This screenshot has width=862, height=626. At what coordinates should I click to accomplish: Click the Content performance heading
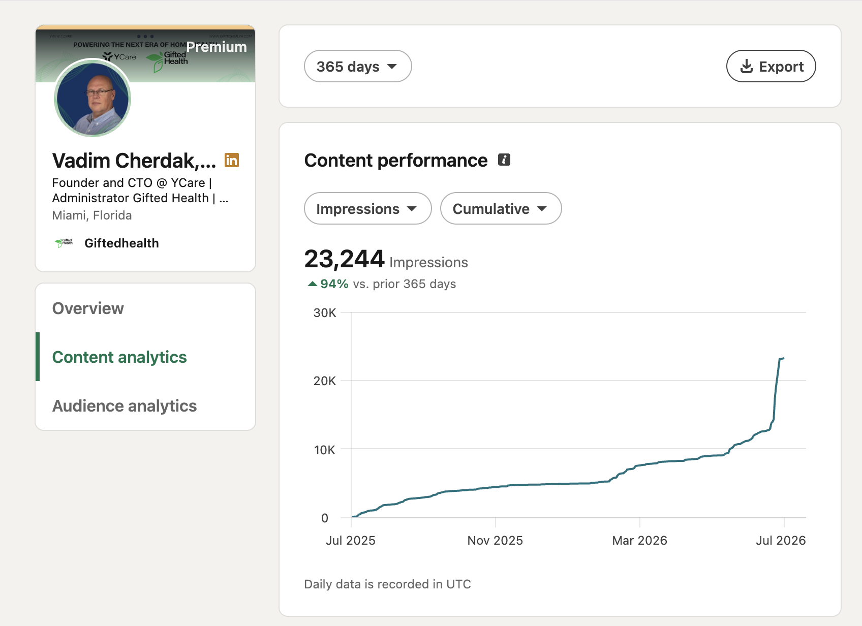396,160
